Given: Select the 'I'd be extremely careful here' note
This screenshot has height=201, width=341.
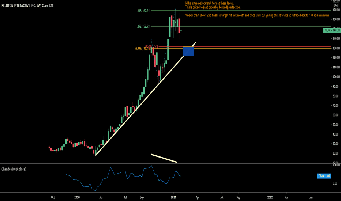Looking at the screenshot, I should click(x=209, y=3).
